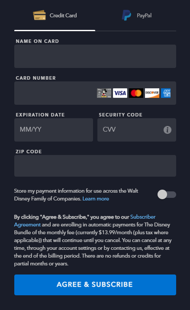Screen dimensions: 190x310
Task: Click the Discover card logo
Action: click(152, 93)
